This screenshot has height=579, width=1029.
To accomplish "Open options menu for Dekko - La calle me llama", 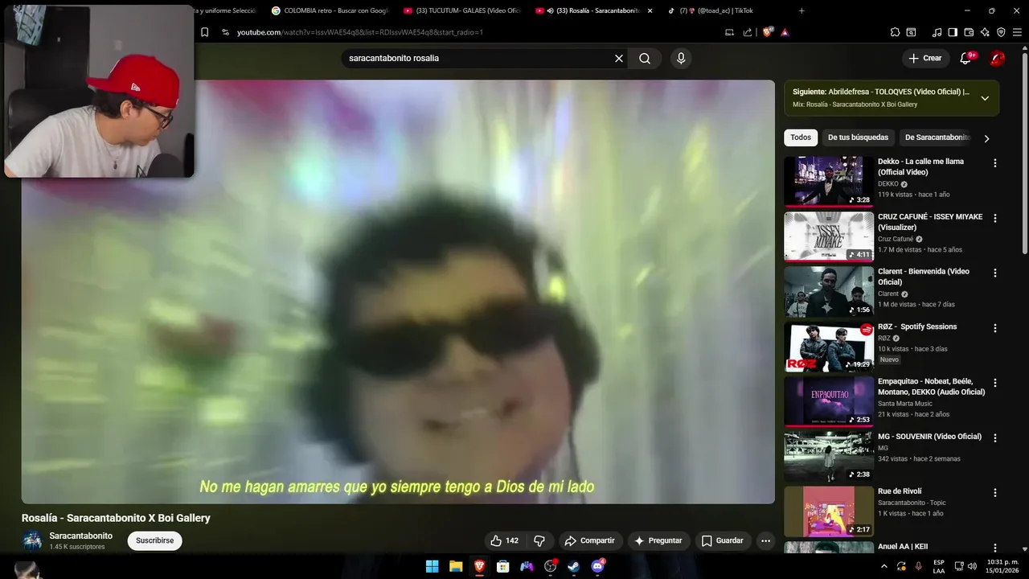I will click(x=994, y=163).
